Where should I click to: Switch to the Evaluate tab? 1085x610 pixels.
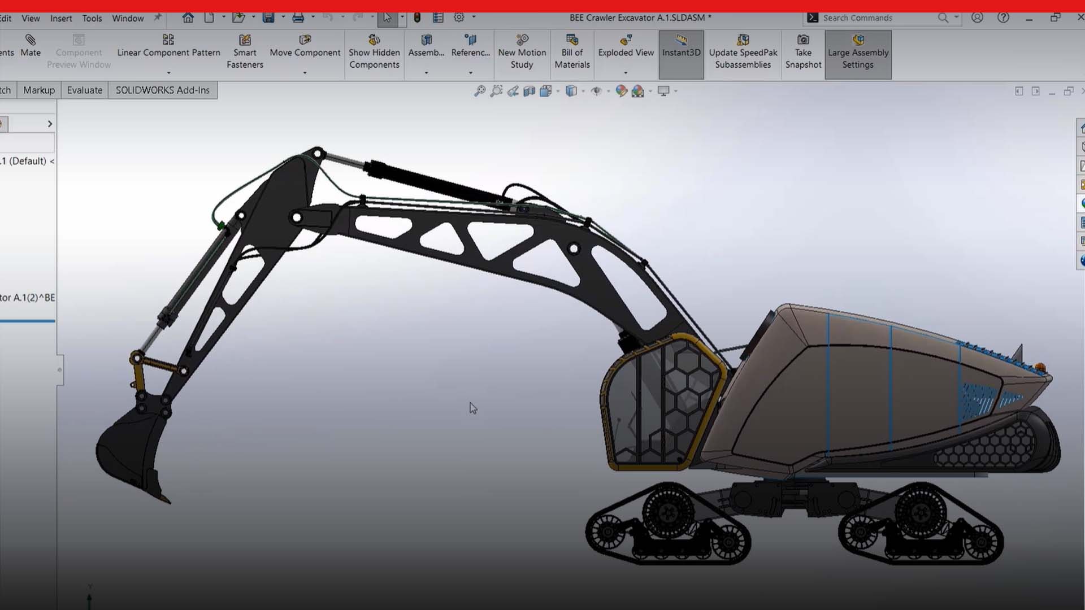pyautogui.click(x=84, y=90)
